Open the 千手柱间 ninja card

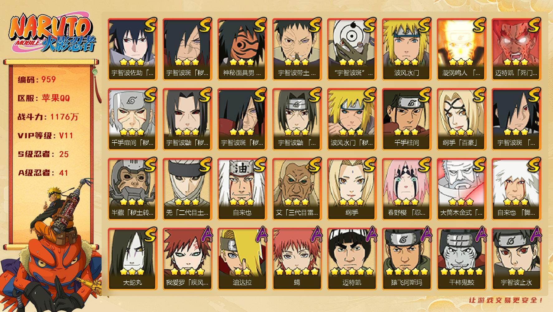[407, 119]
